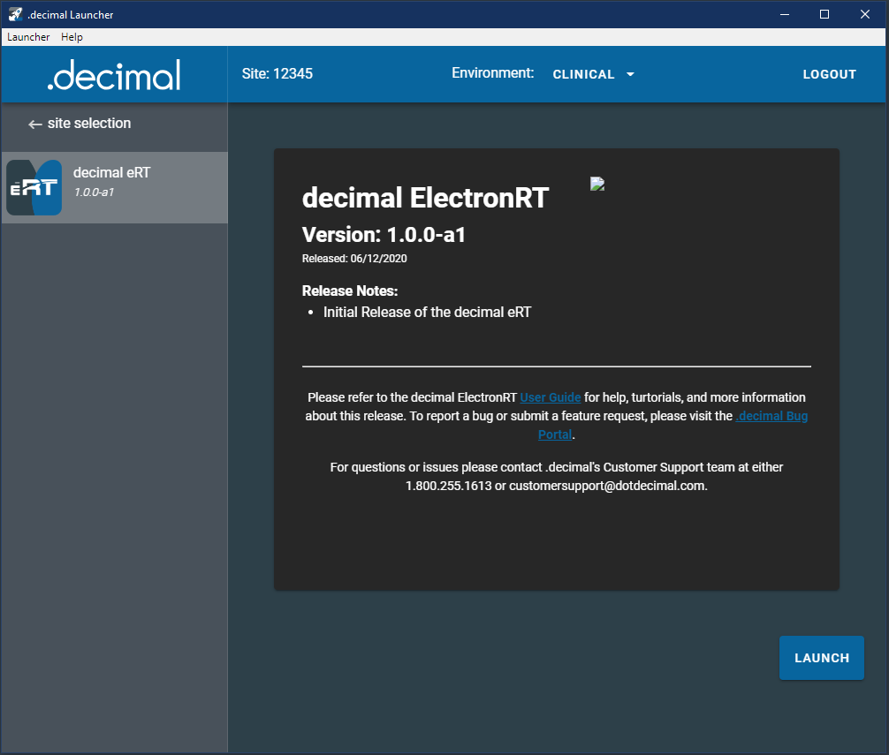The image size is (889, 755).
Task: Click the back arrow beside site selection
Action: (35, 125)
